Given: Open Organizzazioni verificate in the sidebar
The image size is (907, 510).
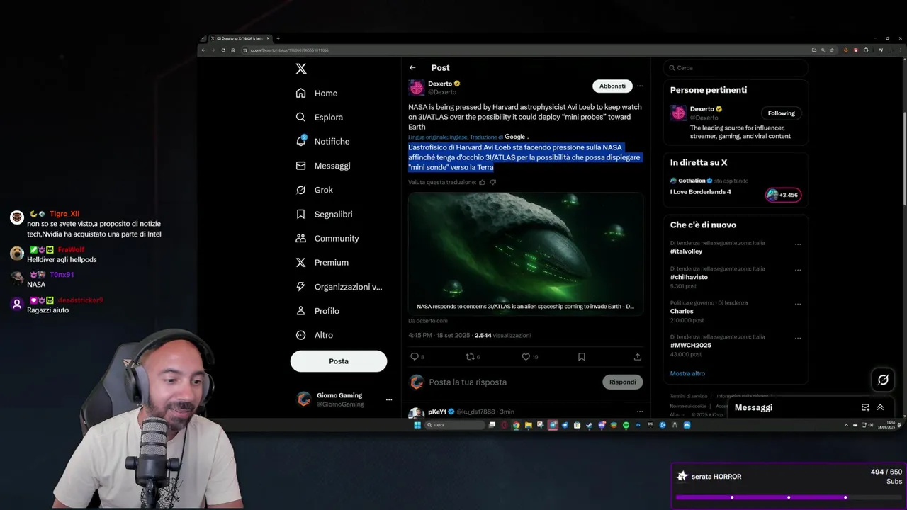Looking at the screenshot, I should point(339,287).
